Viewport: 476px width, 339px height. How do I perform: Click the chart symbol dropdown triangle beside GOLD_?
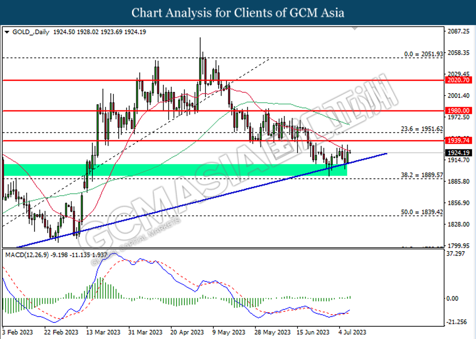click(x=7, y=32)
